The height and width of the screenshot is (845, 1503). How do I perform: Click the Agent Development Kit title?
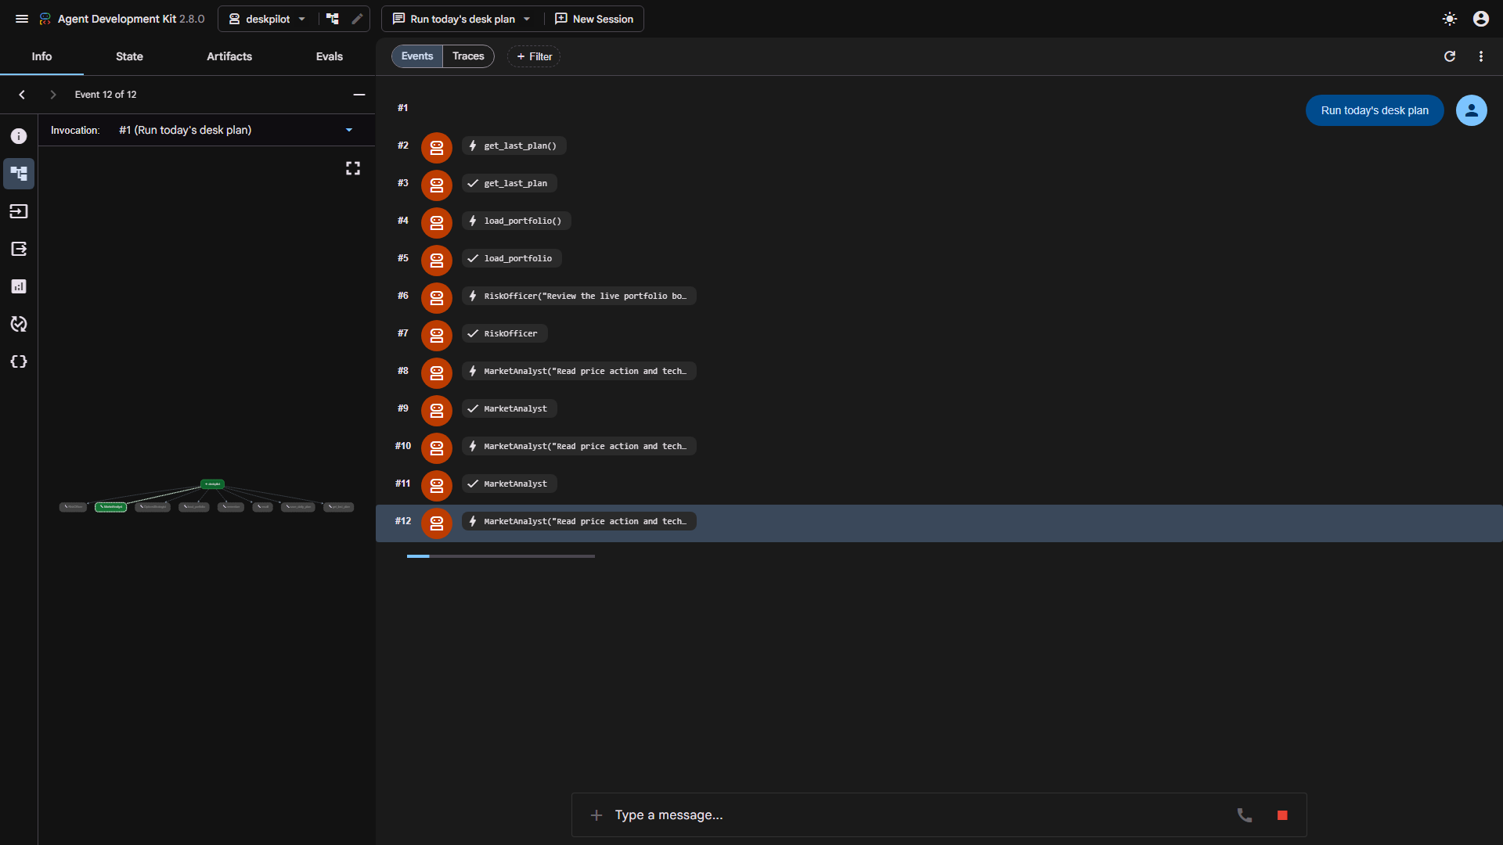117,19
